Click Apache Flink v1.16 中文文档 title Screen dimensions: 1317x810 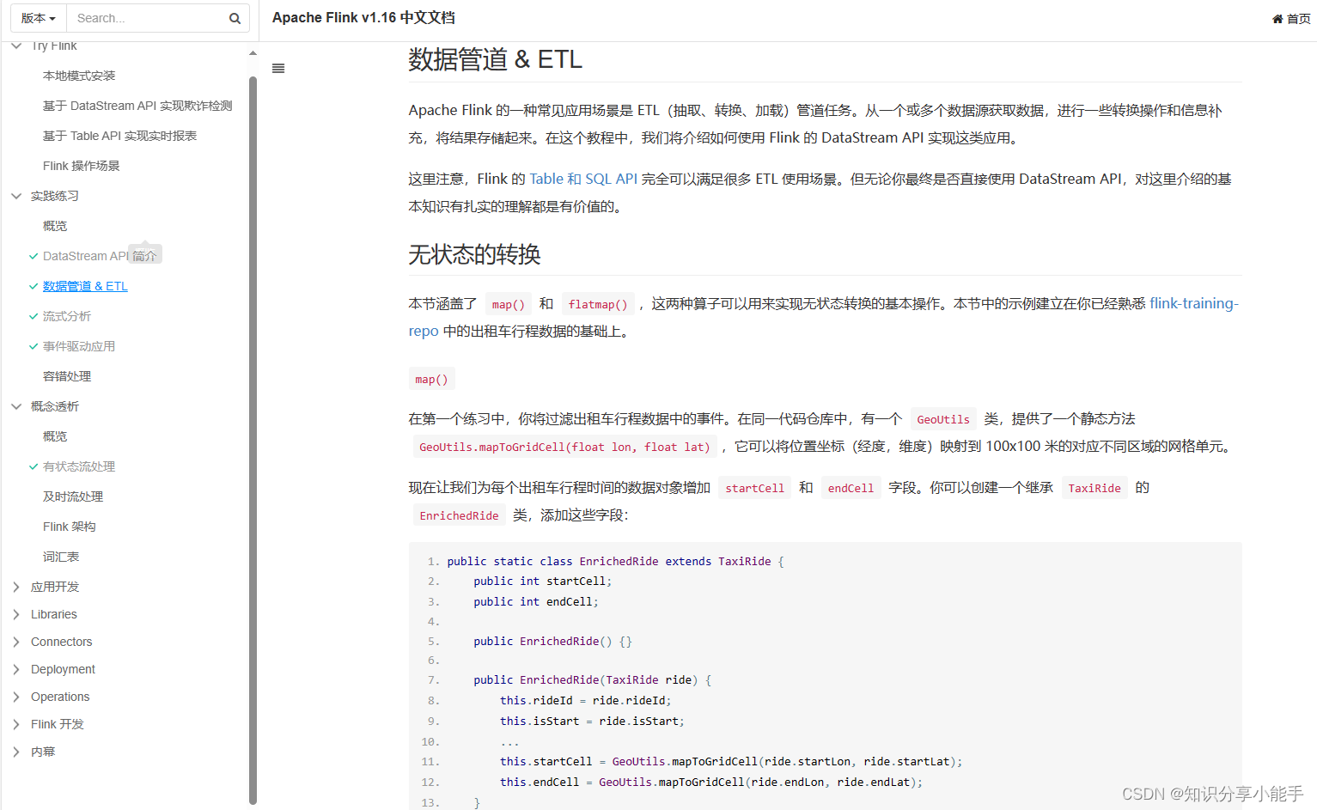click(x=363, y=18)
